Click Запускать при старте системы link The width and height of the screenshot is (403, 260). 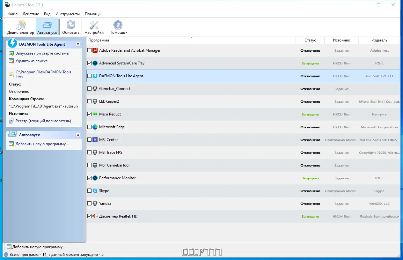(42, 53)
